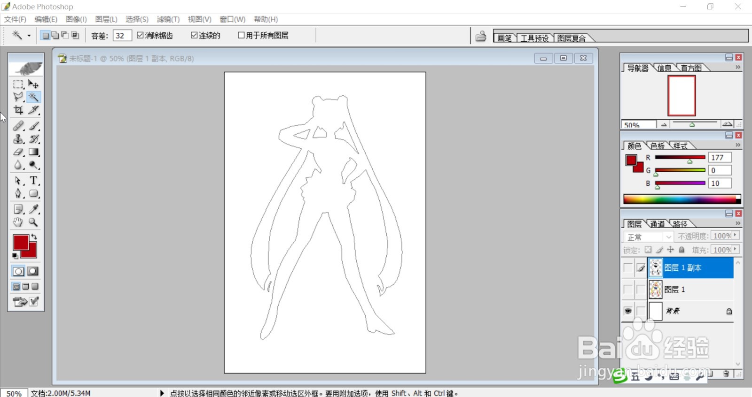
Task: Open the 工具预设 palette well tab
Action: coord(534,38)
